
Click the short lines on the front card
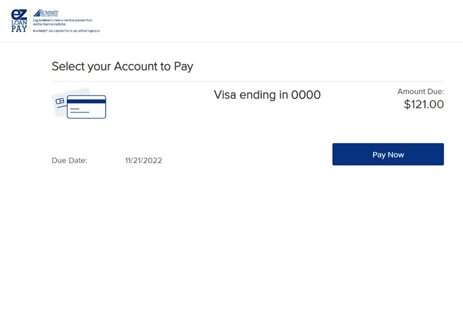(79, 111)
